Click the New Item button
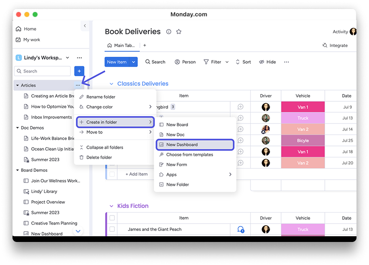Viewport: 369px width, 265px height. click(117, 62)
